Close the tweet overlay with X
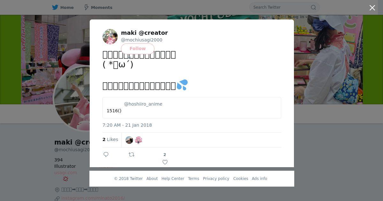Screen dimensions: 383x201 click(372, 8)
